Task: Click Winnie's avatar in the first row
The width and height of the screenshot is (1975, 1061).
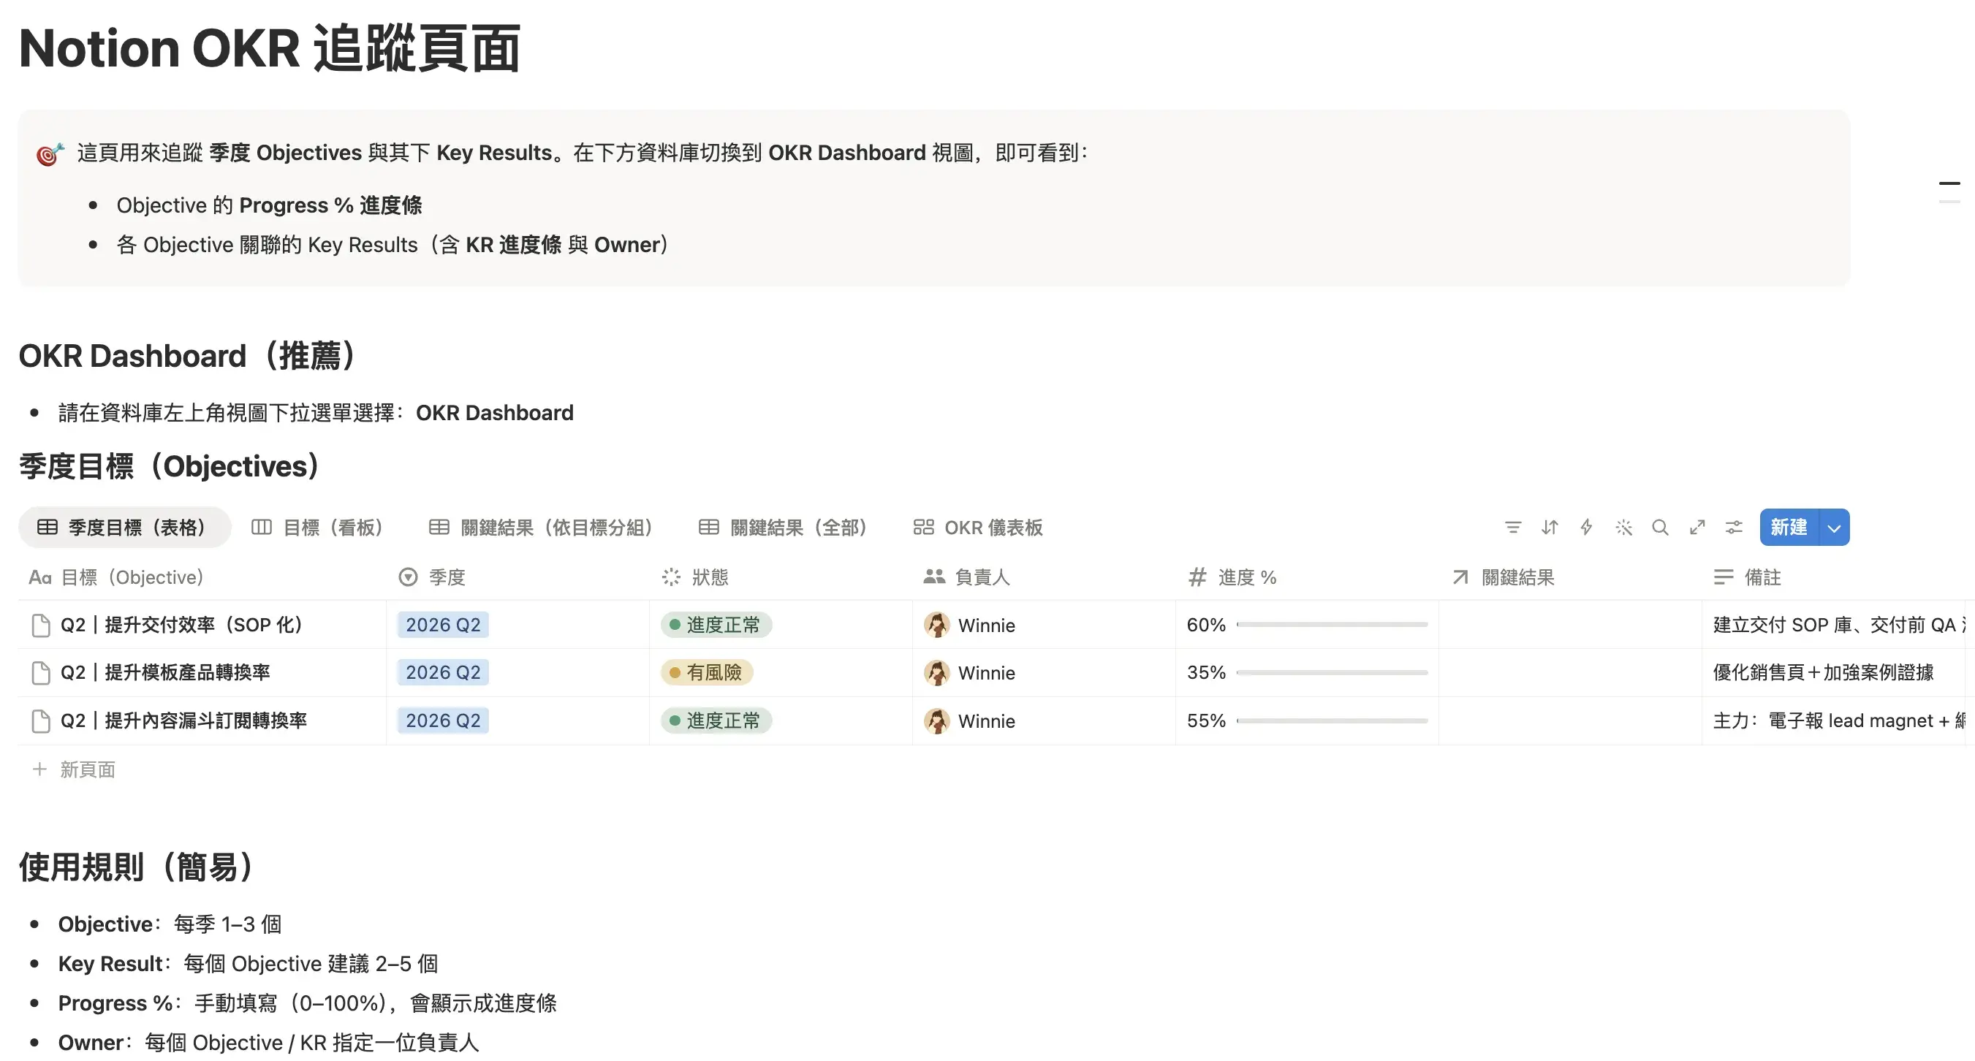Action: (936, 625)
